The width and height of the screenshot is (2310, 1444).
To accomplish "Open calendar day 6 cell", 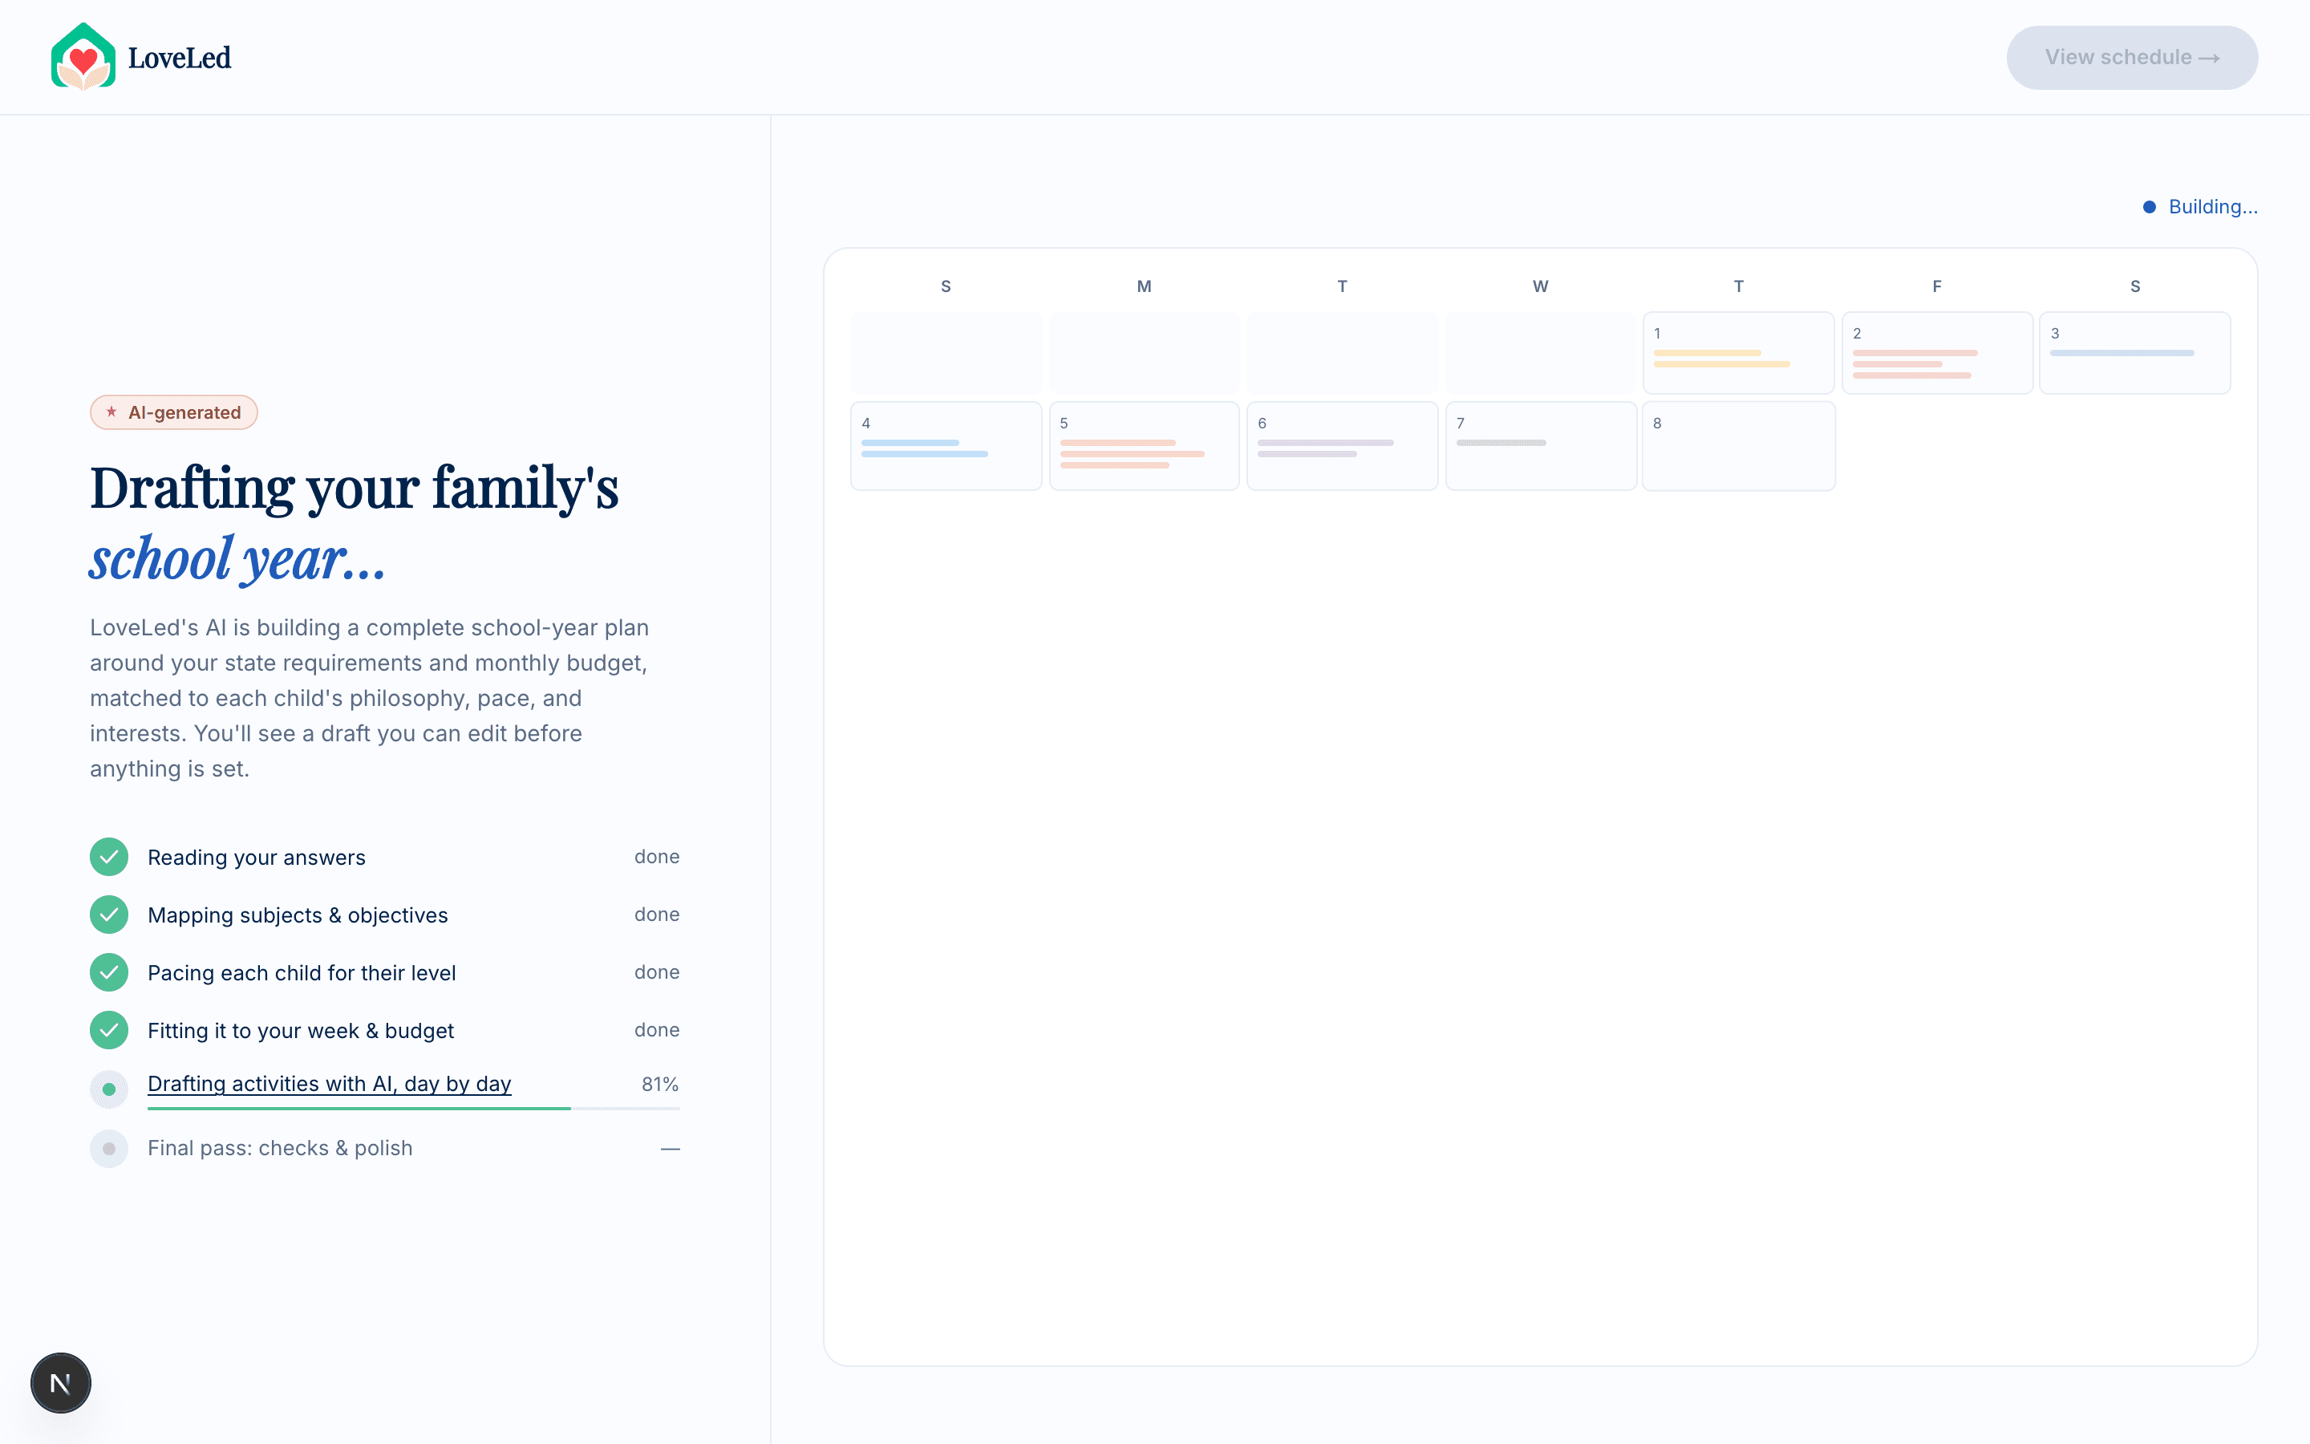I will pyautogui.click(x=1342, y=446).
